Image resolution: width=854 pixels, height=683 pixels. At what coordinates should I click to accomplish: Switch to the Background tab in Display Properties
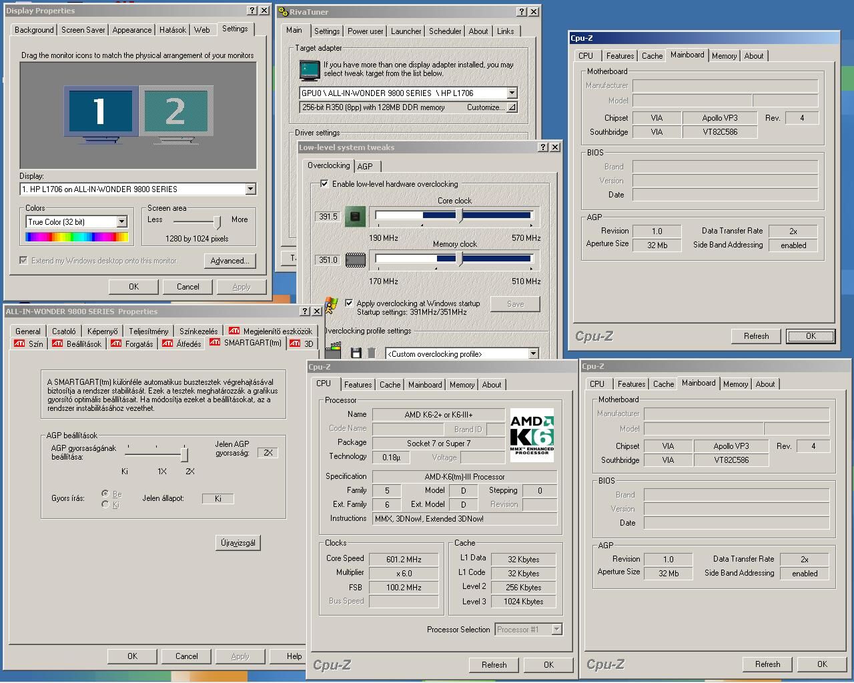pos(34,30)
